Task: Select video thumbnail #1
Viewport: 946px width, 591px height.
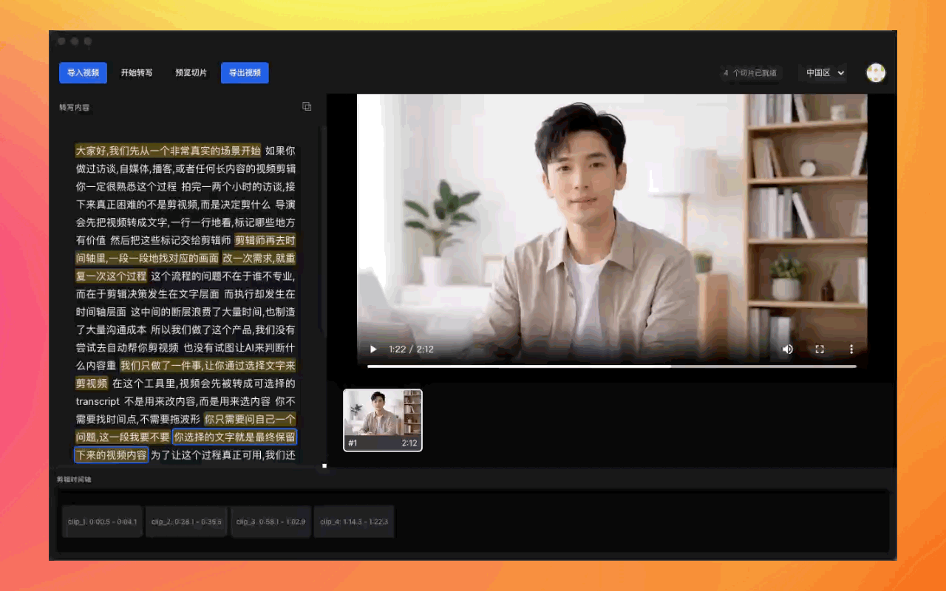Action: point(383,420)
